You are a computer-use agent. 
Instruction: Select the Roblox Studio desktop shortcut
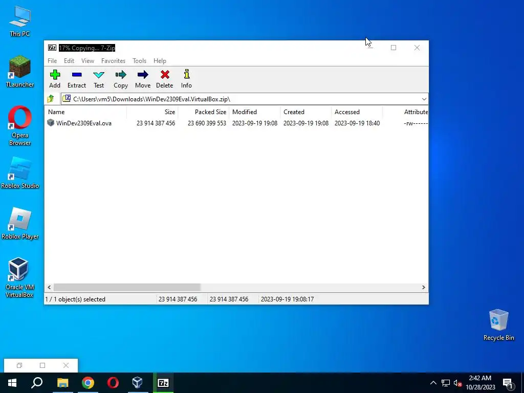(x=20, y=173)
